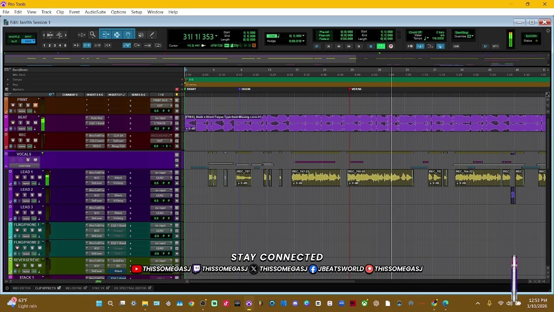Jump to the HOOK marker
554x312 pixels.
pyautogui.click(x=245, y=89)
